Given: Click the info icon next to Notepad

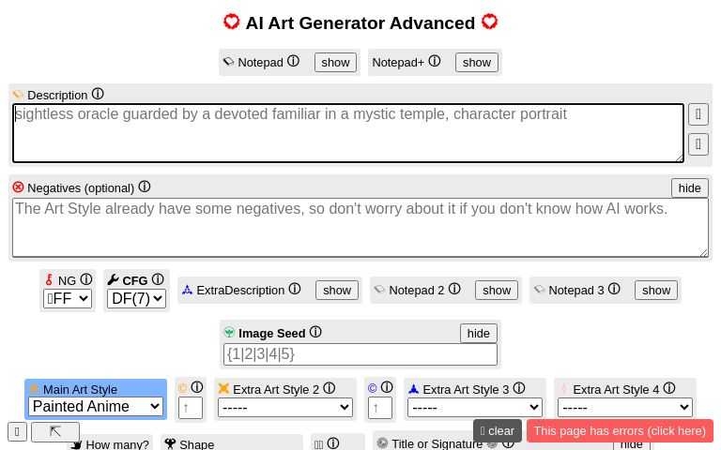Looking at the screenshot, I should click(x=293, y=62).
